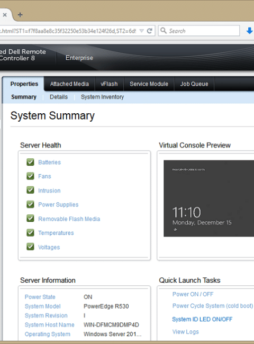Click the Temperatures status check icon
The image size is (254, 344).
pyautogui.click(x=30, y=232)
